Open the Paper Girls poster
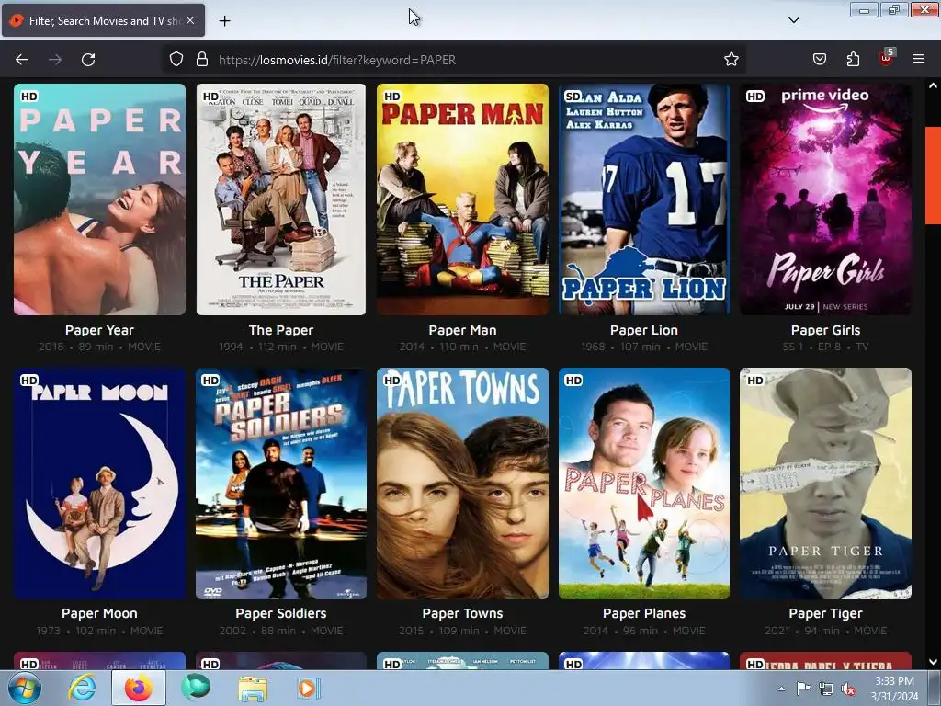The image size is (941, 706). pos(826,199)
